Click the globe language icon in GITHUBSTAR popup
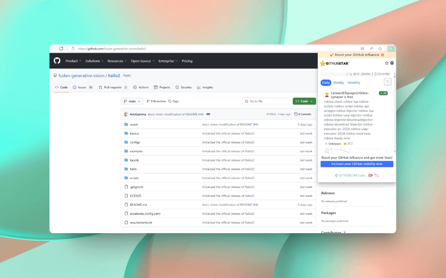 pos(392,63)
